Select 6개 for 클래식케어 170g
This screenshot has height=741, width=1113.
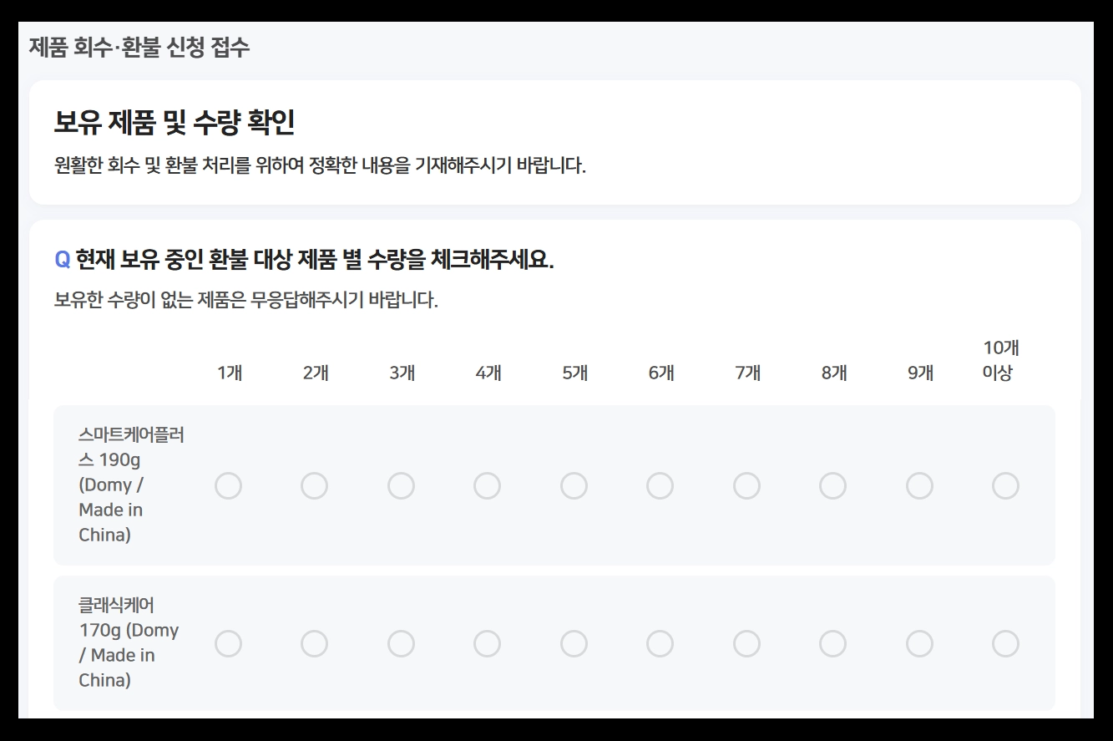[x=660, y=643]
